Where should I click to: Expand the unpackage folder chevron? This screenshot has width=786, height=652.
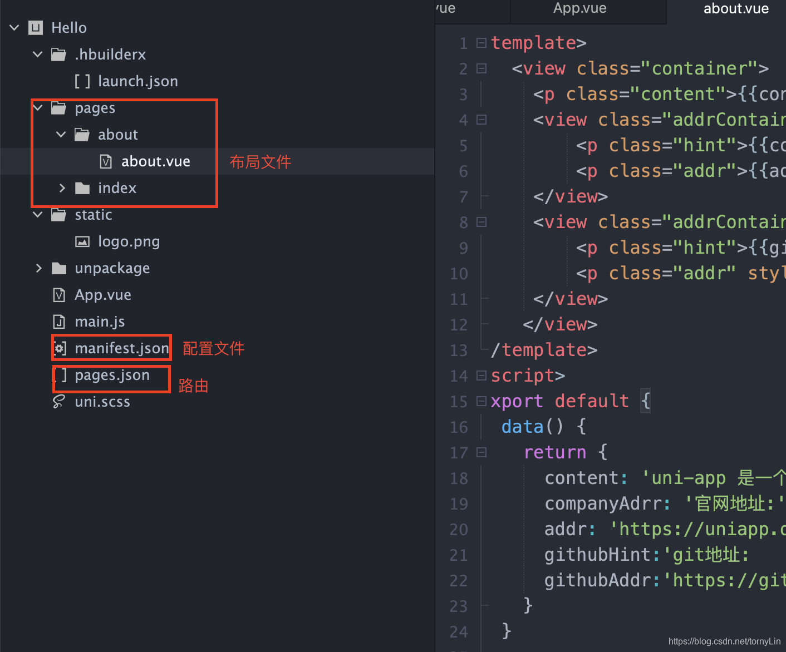[x=38, y=268]
